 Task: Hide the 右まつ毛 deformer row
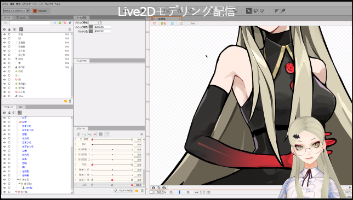(4, 143)
